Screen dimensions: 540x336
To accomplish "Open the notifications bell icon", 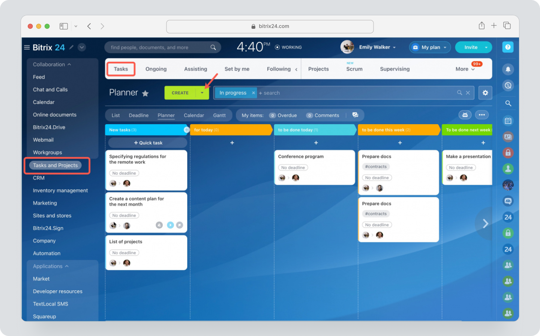I will 508,69.
